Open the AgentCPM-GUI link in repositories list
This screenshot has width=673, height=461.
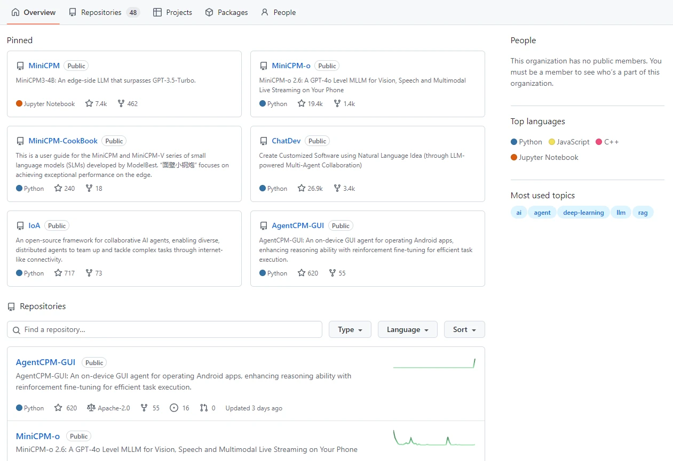(45, 362)
